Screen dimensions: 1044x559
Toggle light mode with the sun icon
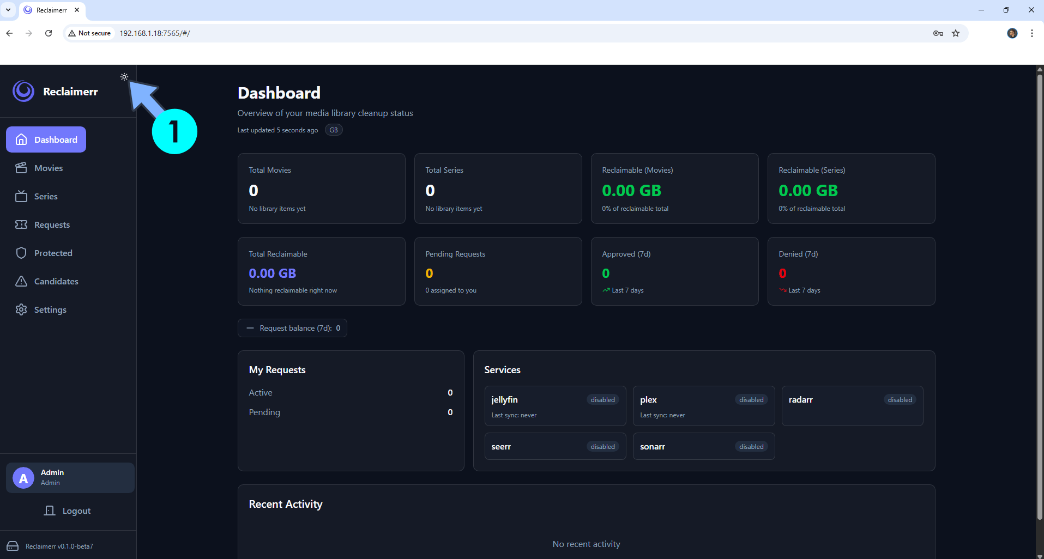pos(124,77)
